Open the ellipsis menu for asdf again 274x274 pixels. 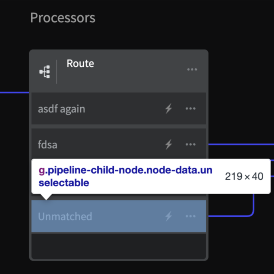click(191, 109)
